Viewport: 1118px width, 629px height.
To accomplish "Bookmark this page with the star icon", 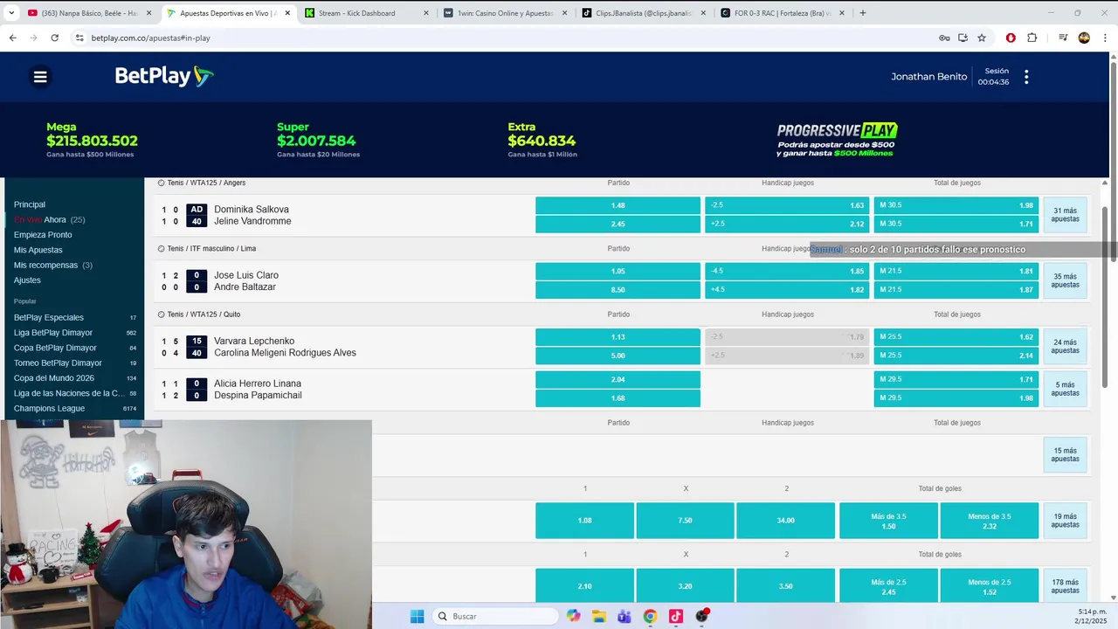I will 982,38.
